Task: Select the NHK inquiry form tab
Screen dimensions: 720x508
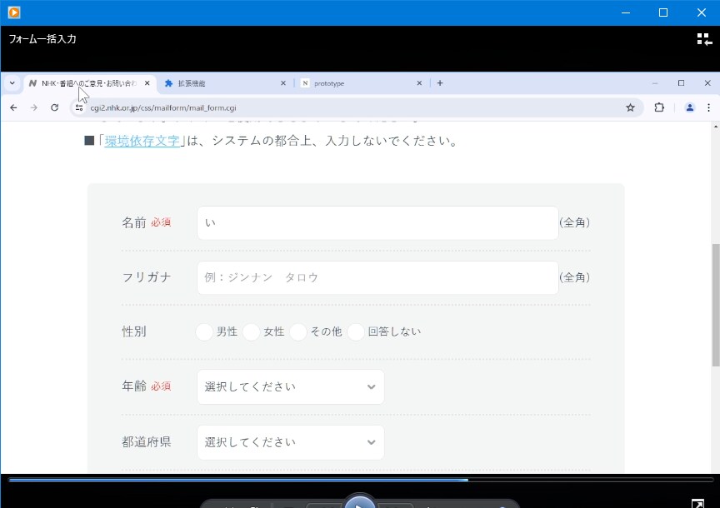Action: point(89,83)
